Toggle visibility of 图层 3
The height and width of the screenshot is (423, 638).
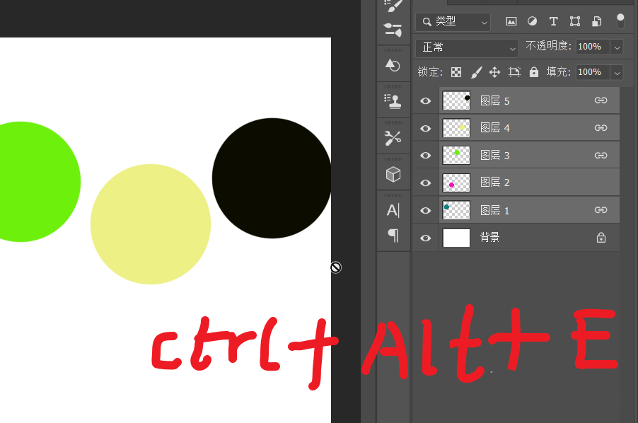coord(425,156)
